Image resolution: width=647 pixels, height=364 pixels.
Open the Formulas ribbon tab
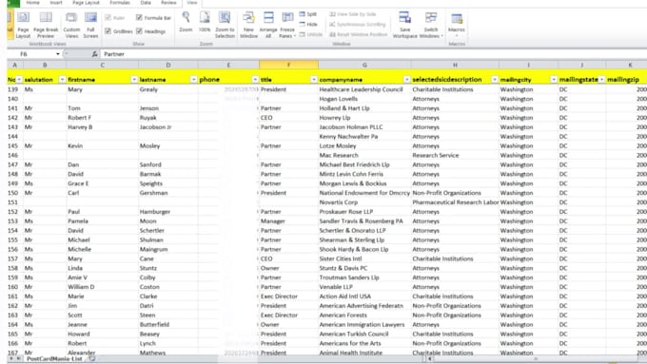point(120,3)
